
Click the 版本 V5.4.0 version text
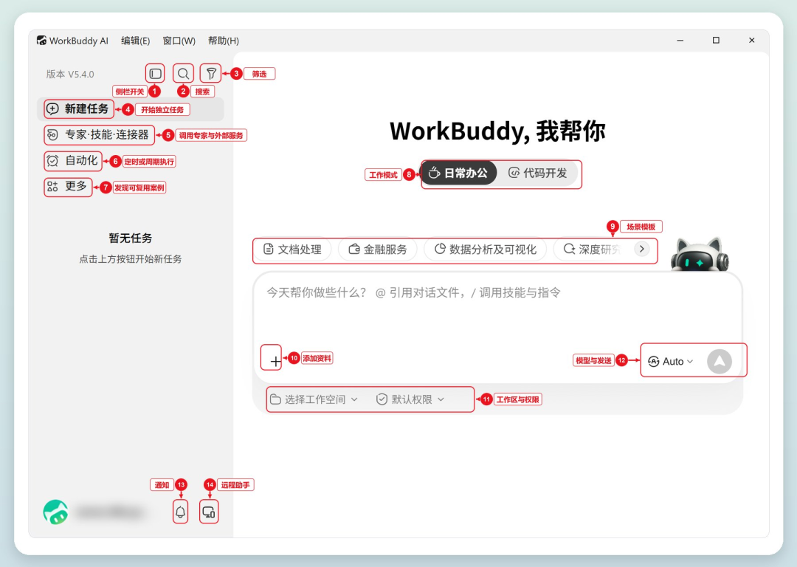tap(70, 75)
